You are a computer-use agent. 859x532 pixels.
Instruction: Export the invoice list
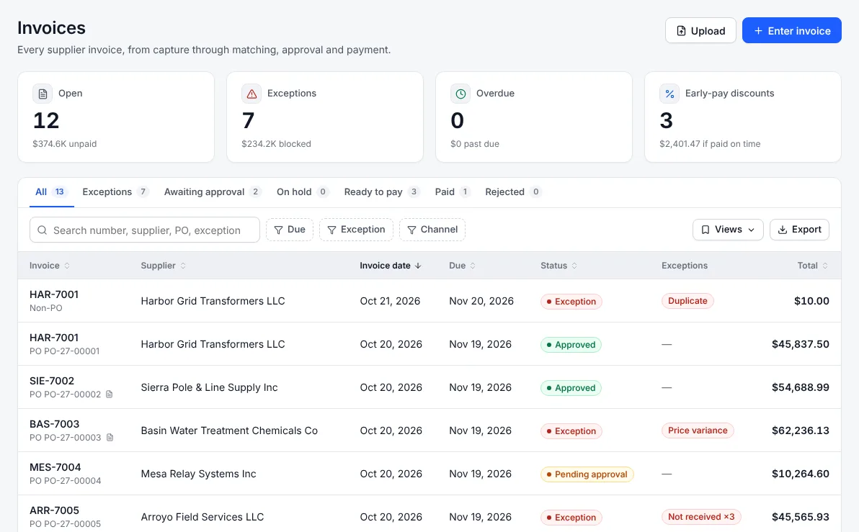(799, 230)
